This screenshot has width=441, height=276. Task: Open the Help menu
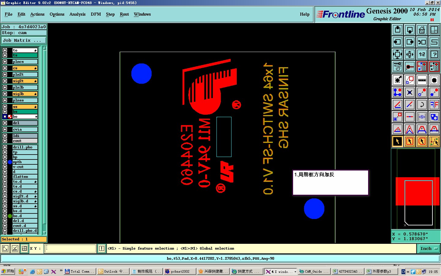click(x=305, y=14)
